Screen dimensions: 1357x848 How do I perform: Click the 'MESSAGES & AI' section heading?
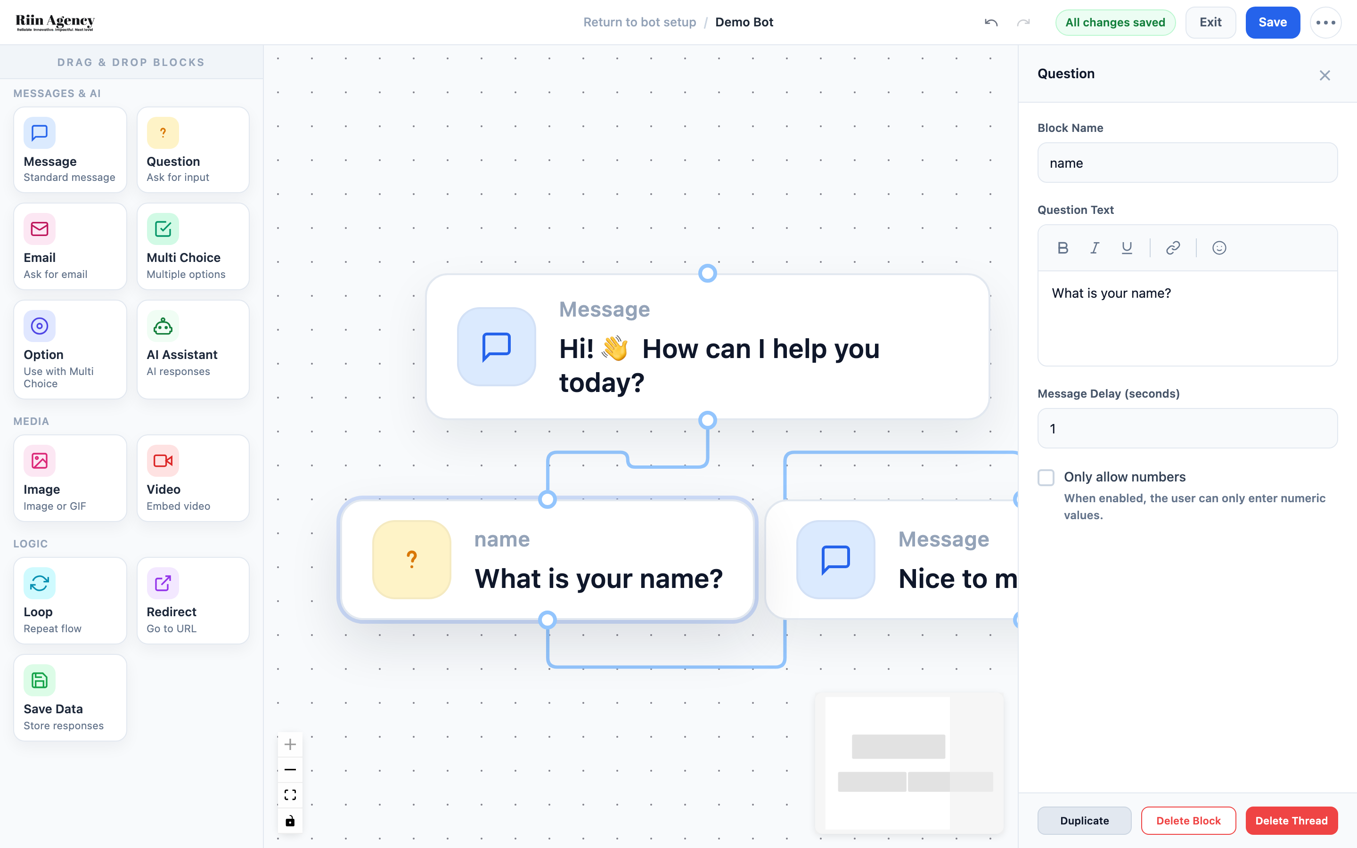point(57,94)
